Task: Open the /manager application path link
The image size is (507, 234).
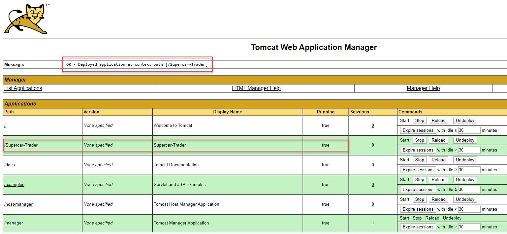Action: [14, 223]
